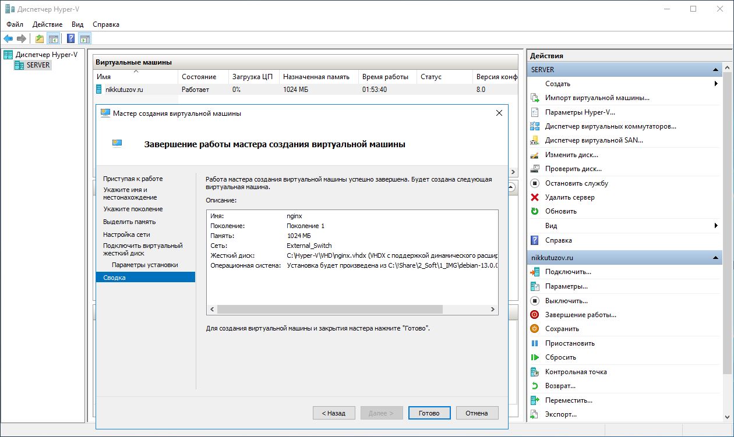The image size is (734, 437).
Task: Click the Turn Off (Выключить) icon
Action: 535,301
